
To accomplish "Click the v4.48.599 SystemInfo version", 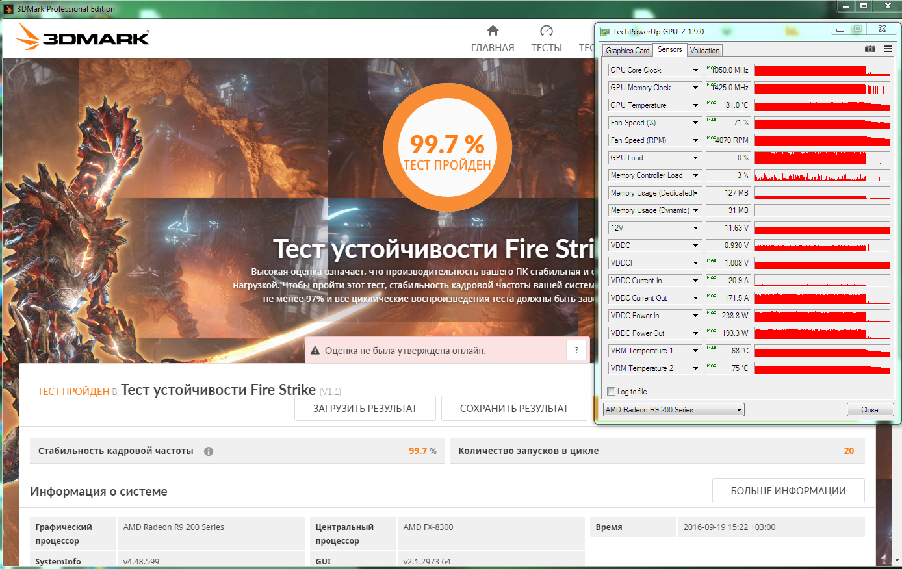I will pos(141,562).
